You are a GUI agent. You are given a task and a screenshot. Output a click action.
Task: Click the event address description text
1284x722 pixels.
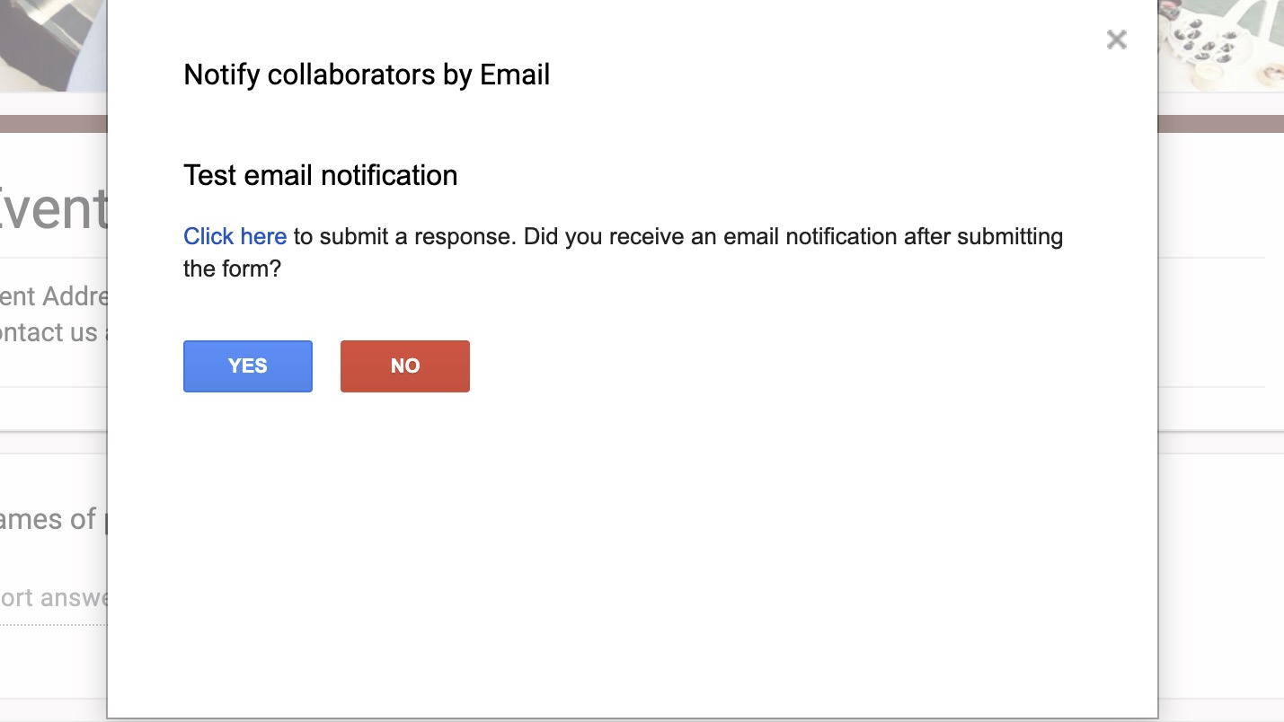click(54, 296)
